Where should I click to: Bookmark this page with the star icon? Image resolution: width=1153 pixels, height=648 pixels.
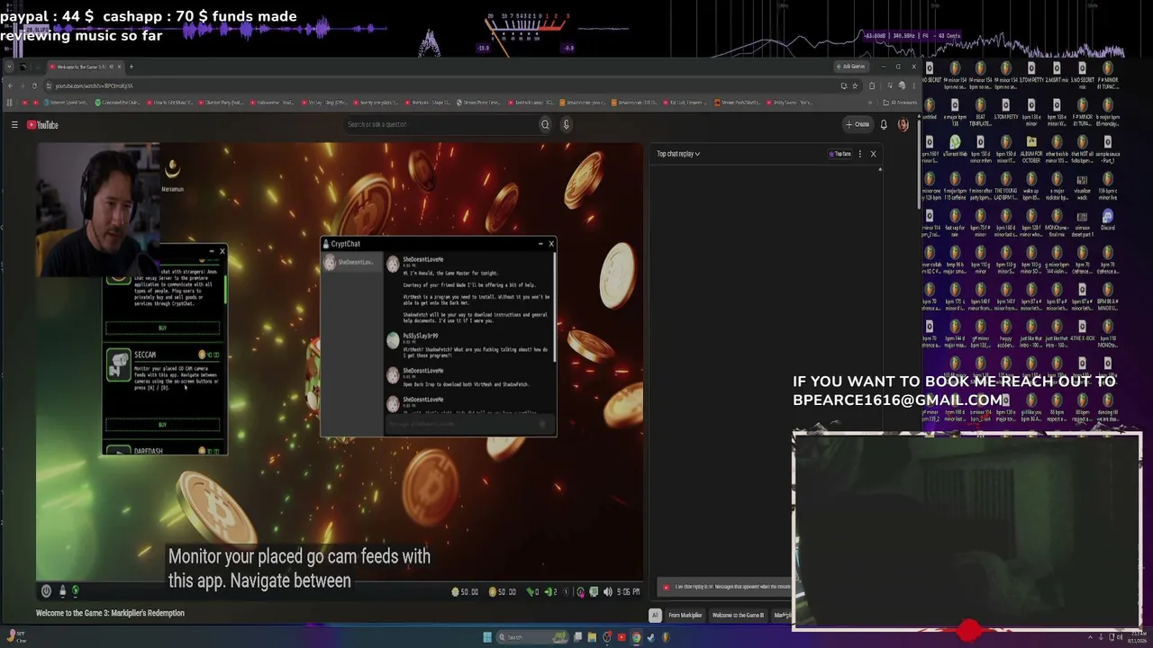pos(855,85)
